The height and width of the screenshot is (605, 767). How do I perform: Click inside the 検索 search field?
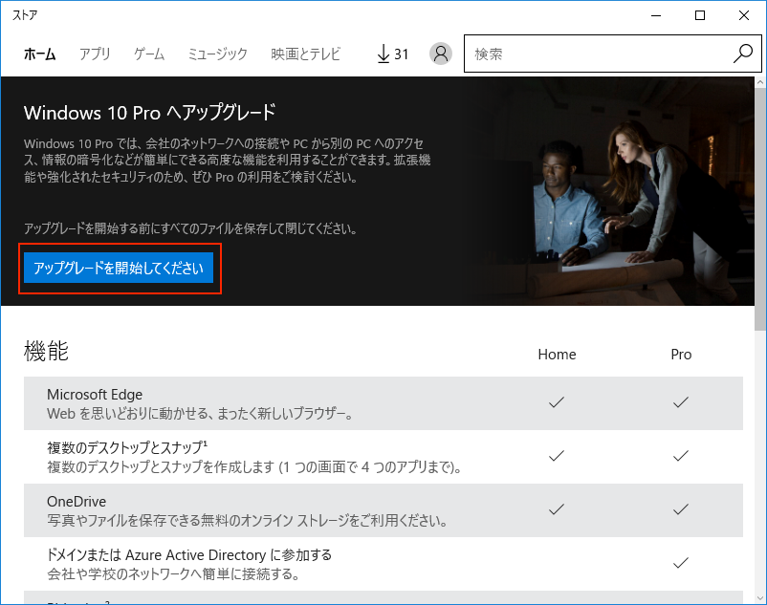(x=593, y=54)
